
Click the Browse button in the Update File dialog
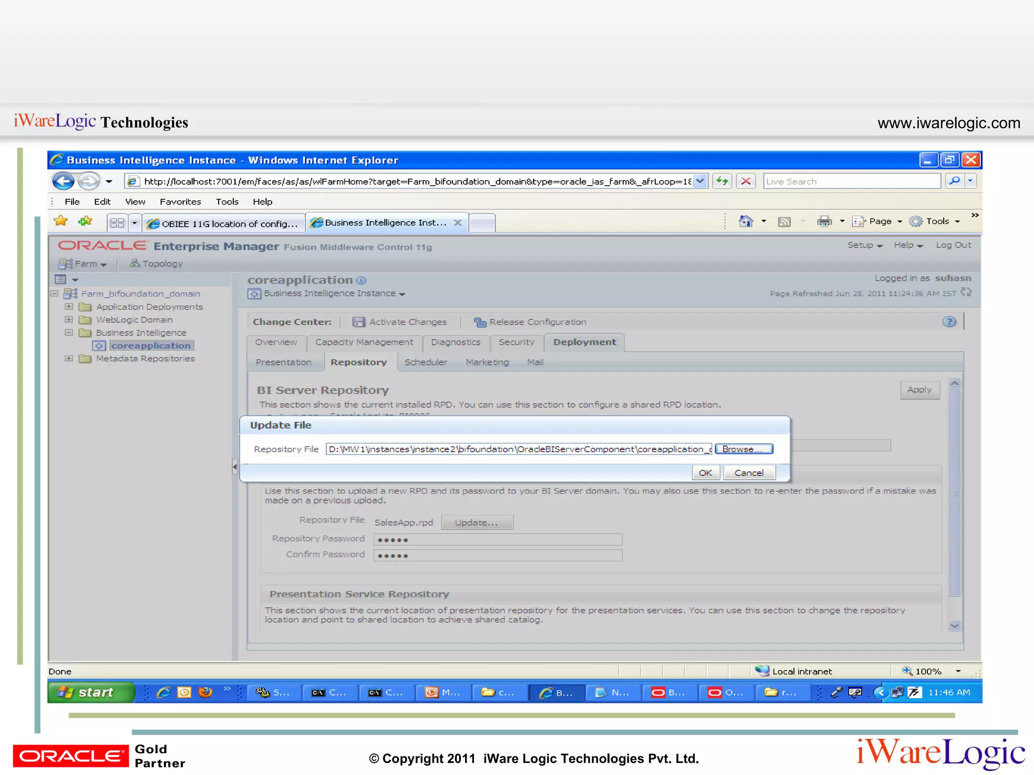click(x=743, y=449)
